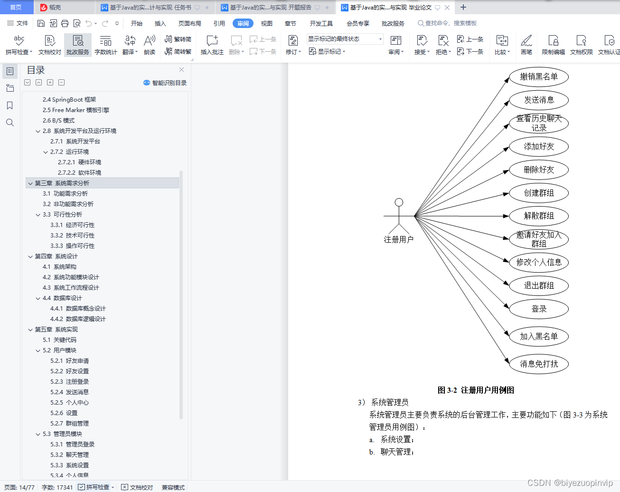
Task: Convert to traditional Chinese (繁转简)
Action: [x=178, y=39]
